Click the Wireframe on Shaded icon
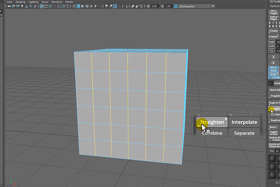This screenshot has height=187, width=280. pos(87,6)
